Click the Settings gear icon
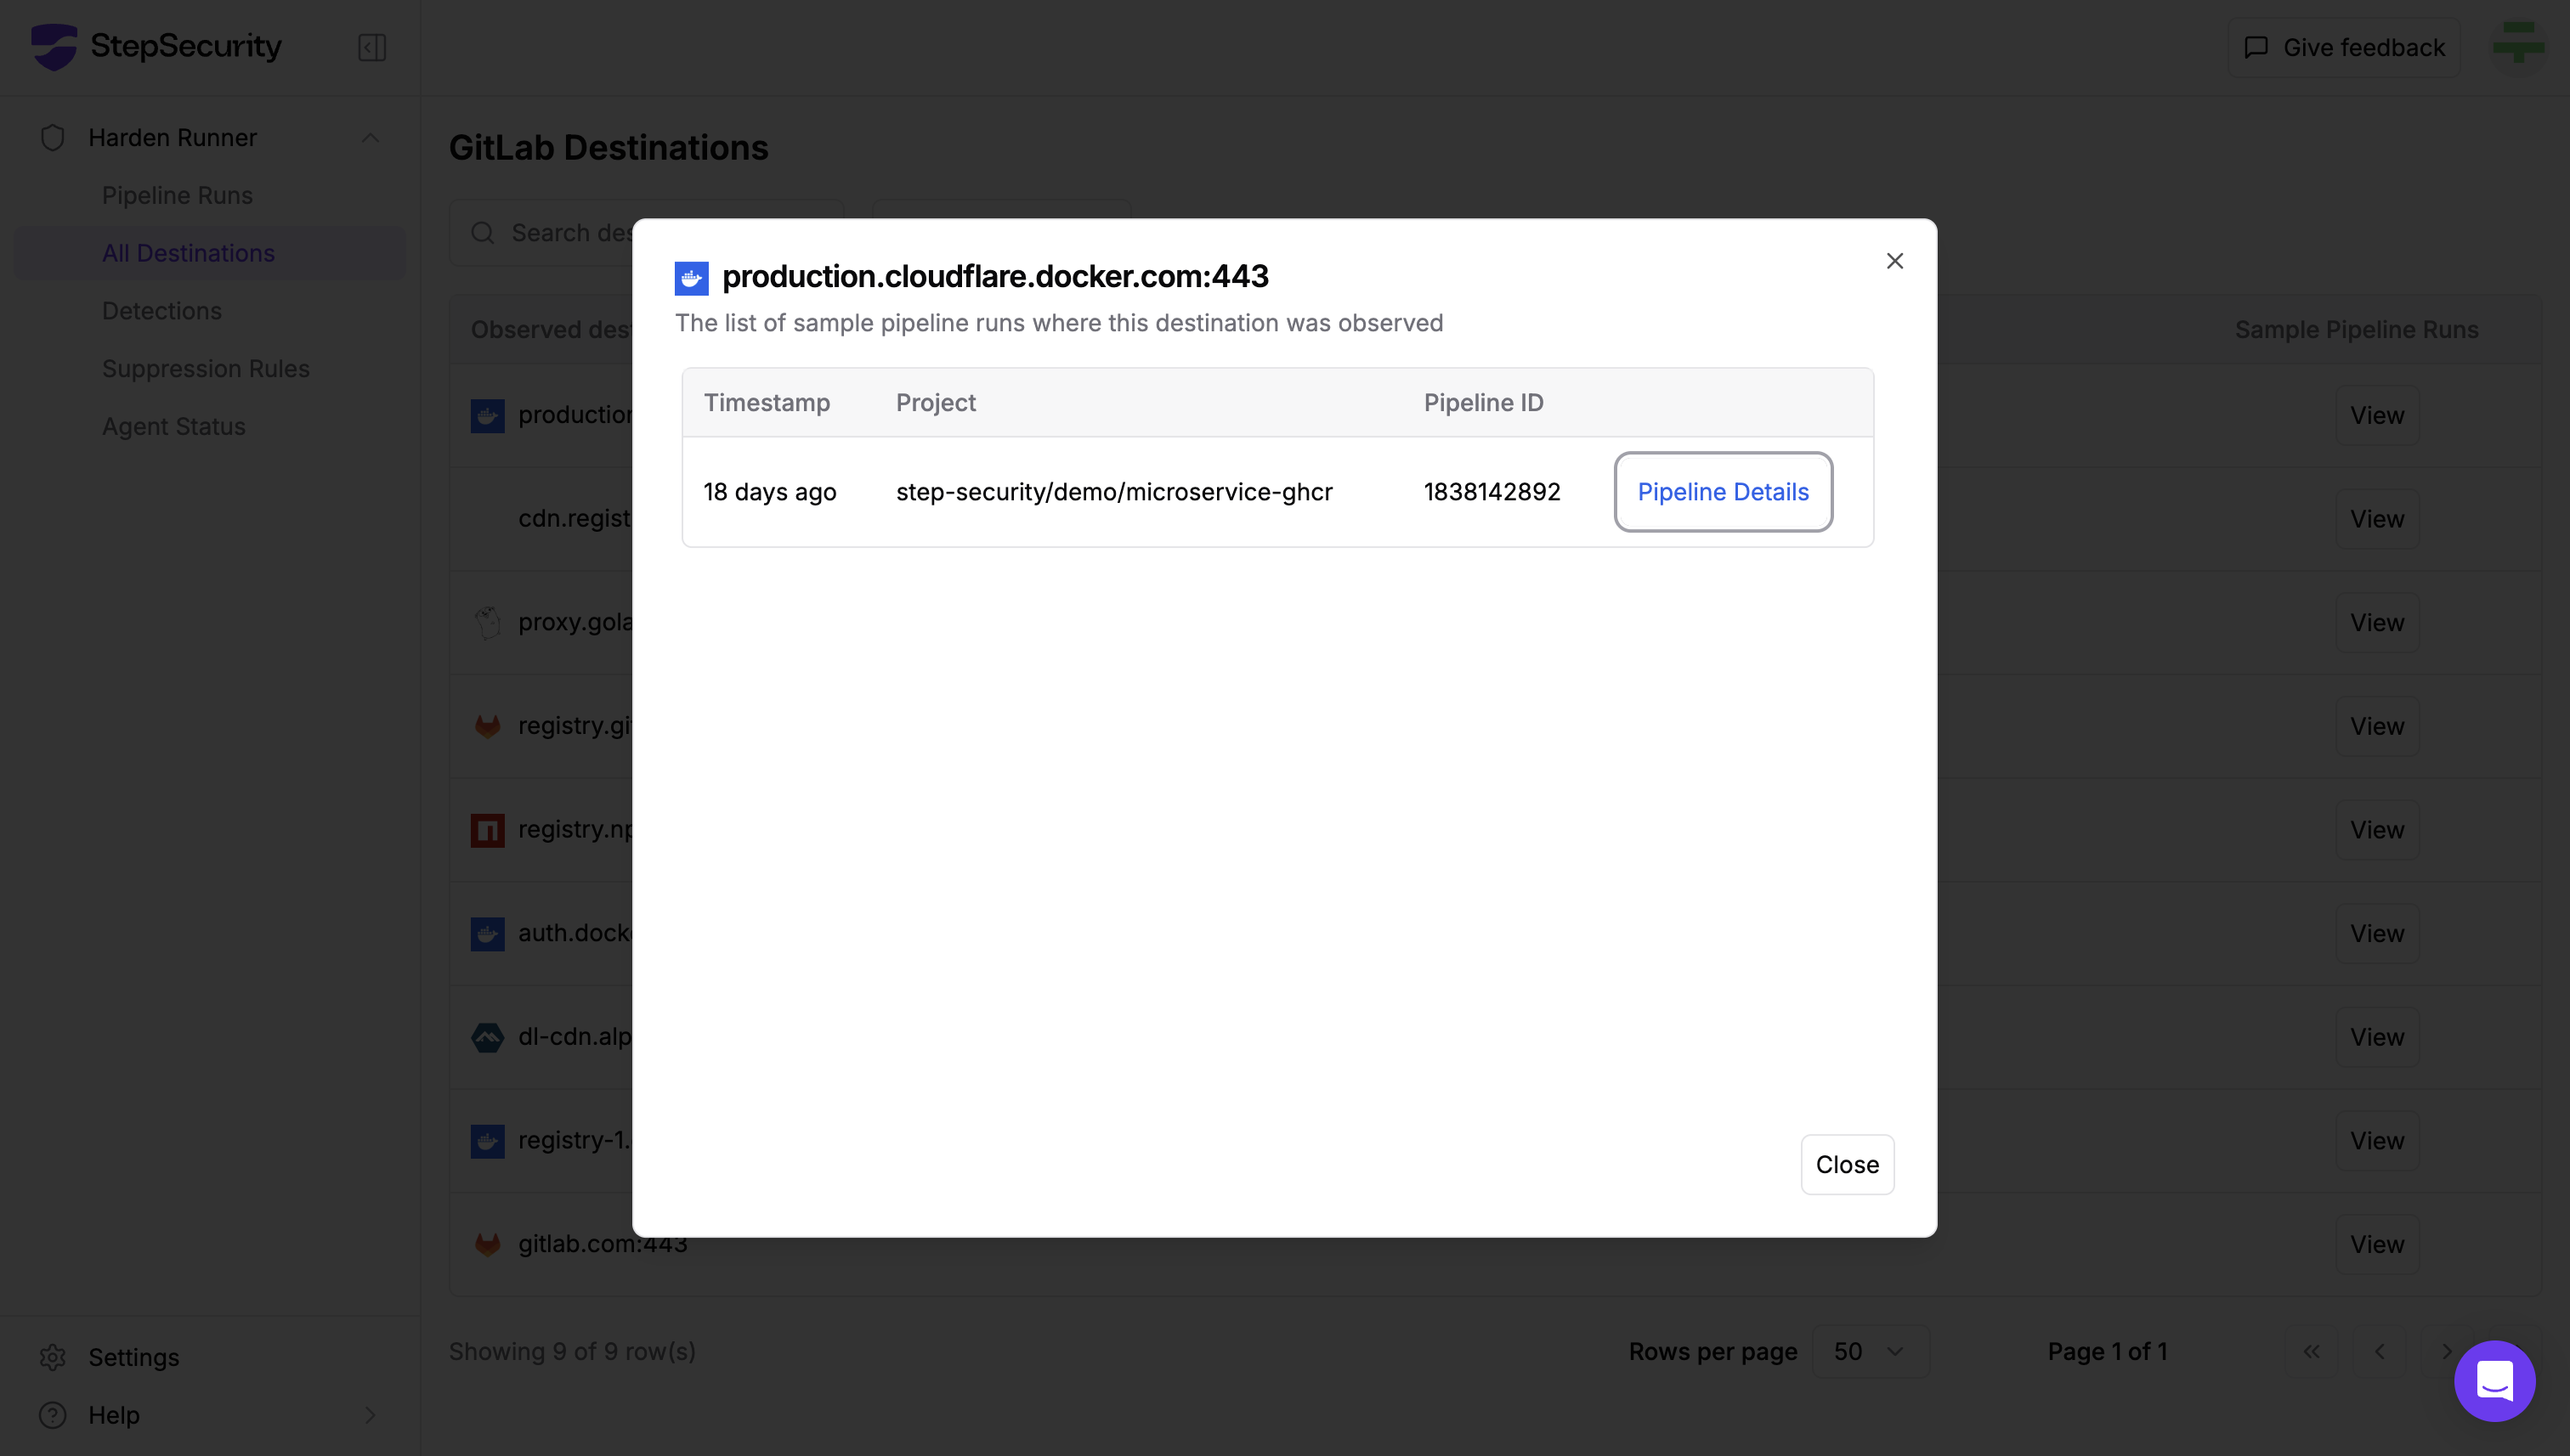 53,1357
